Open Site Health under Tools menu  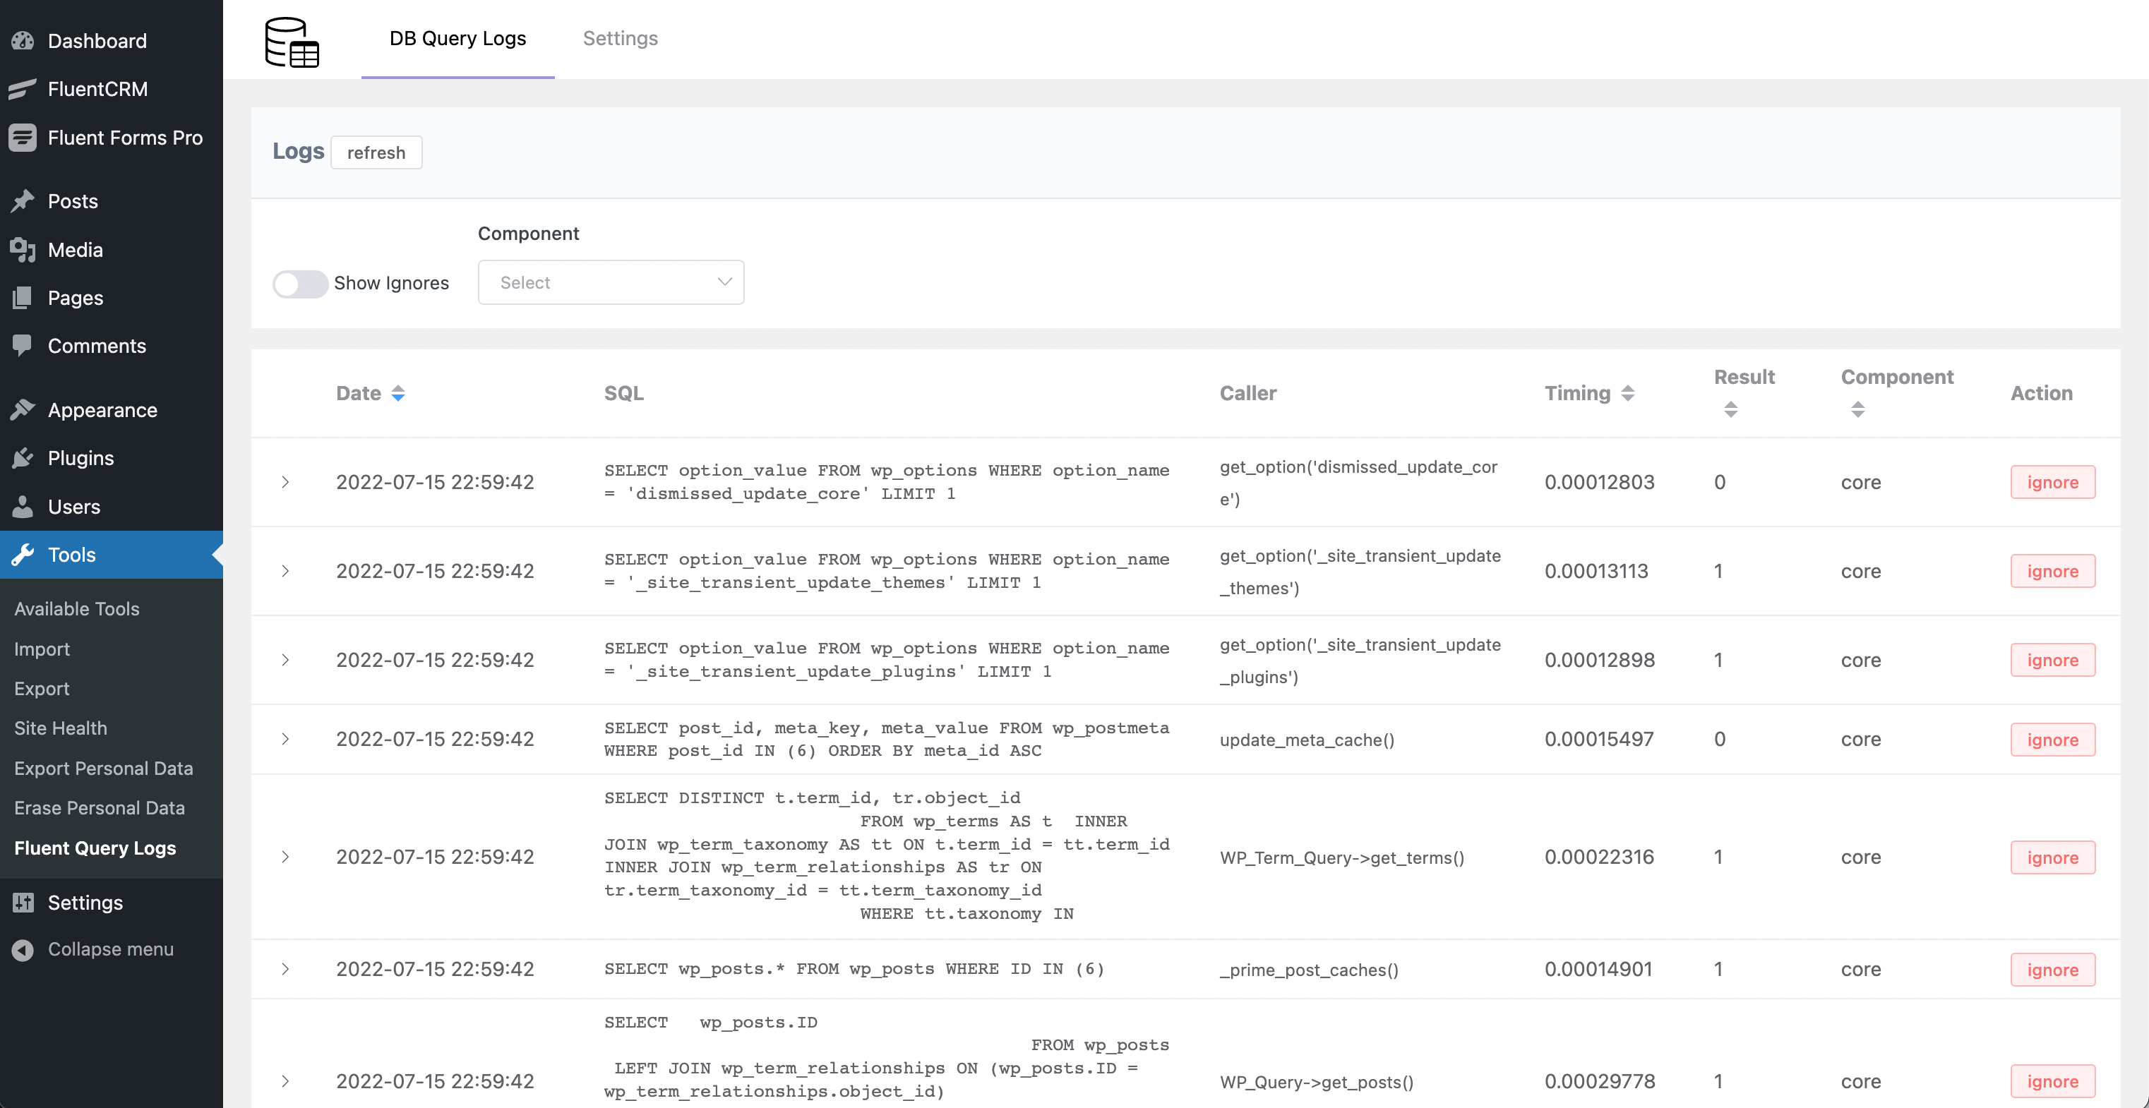tap(60, 728)
